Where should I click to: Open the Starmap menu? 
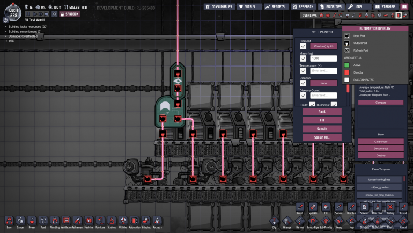385,6
